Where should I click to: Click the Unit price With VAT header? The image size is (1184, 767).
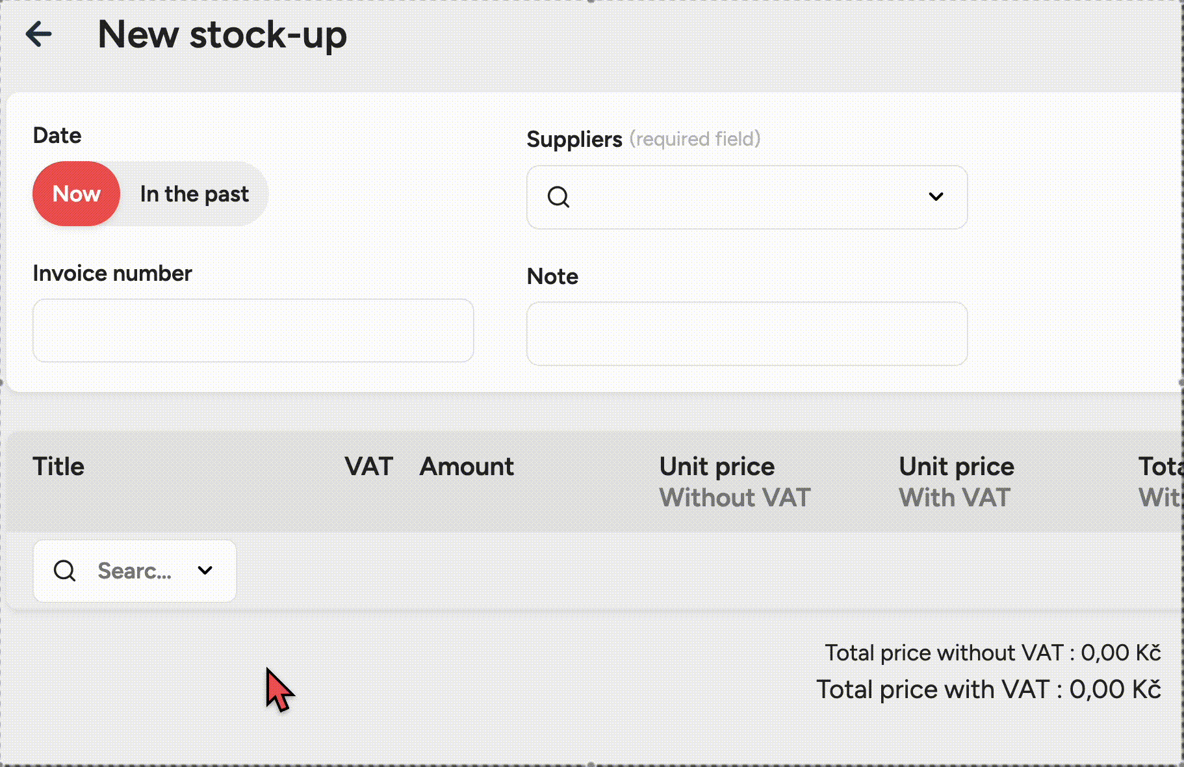click(x=956, y=482)
